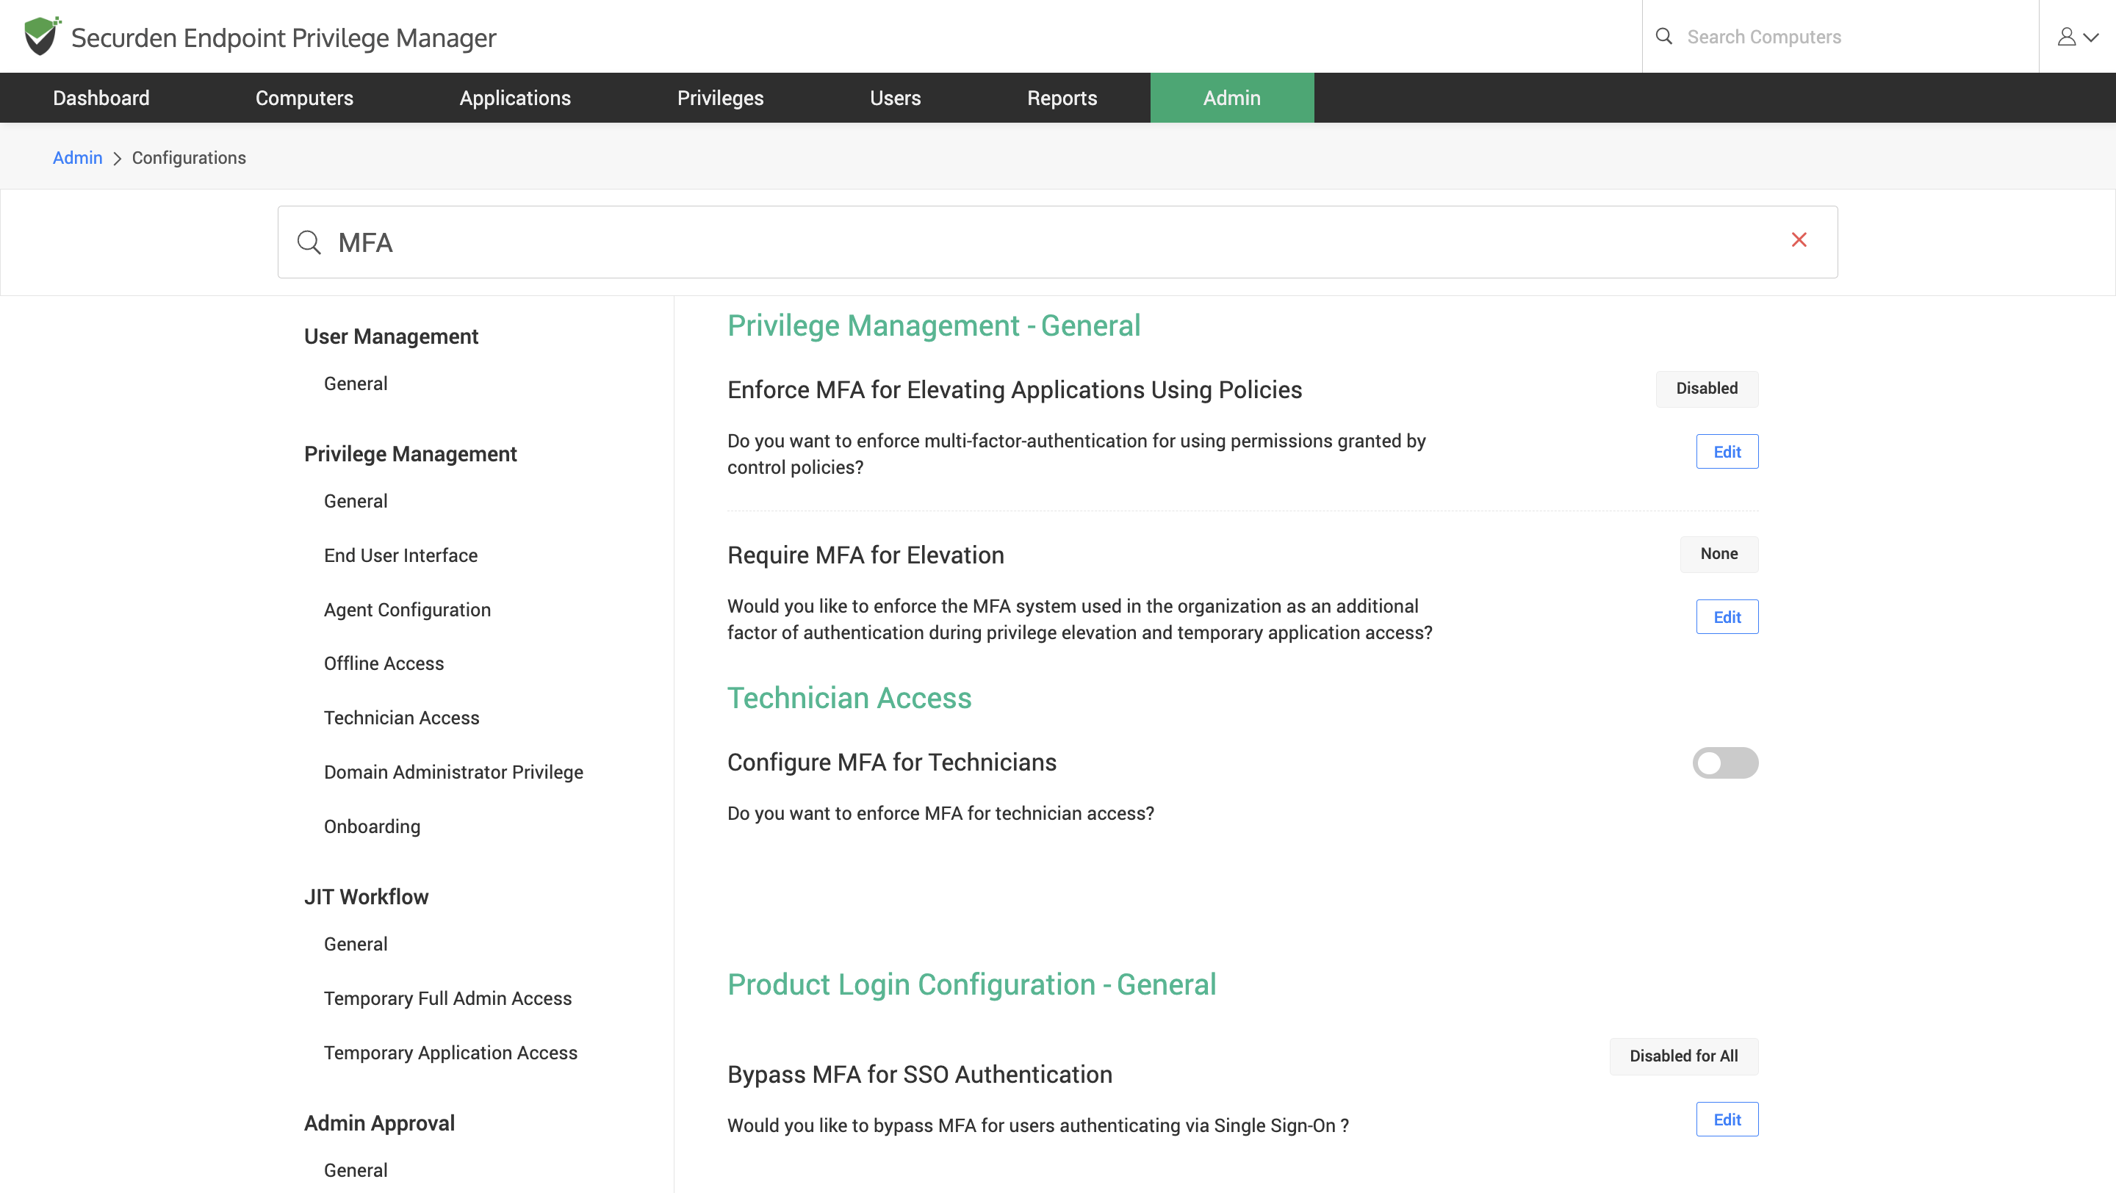2116x1193 pixels.
Task: Open Onboarding settings
Action: click(x=372, y=826)
